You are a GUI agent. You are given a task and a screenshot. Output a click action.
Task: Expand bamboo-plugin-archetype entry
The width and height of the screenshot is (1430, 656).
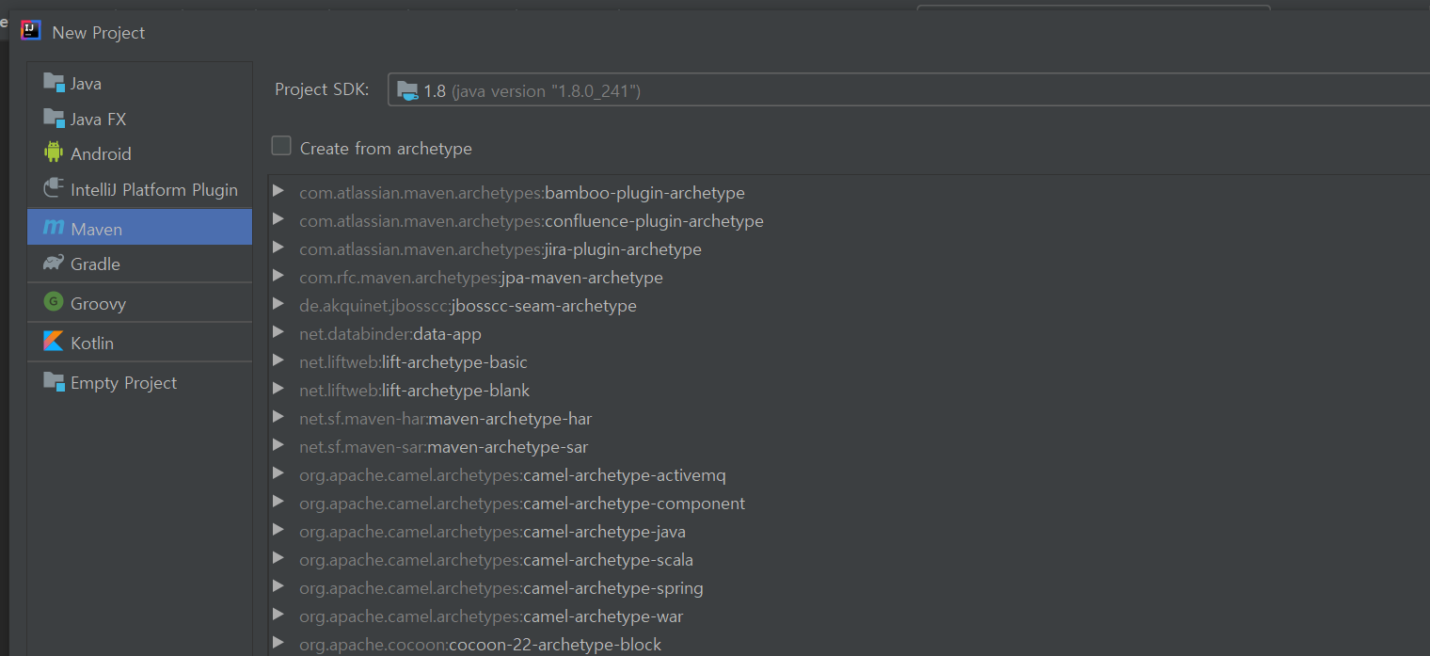278,192
